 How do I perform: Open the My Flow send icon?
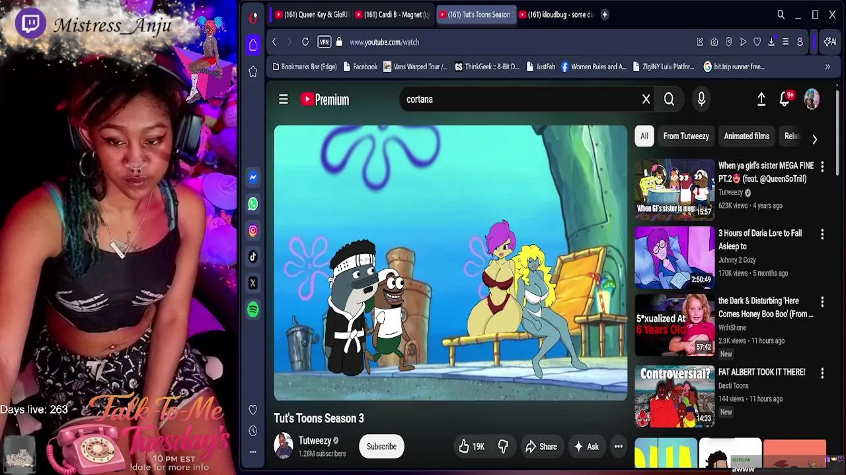tap(743, 42)
